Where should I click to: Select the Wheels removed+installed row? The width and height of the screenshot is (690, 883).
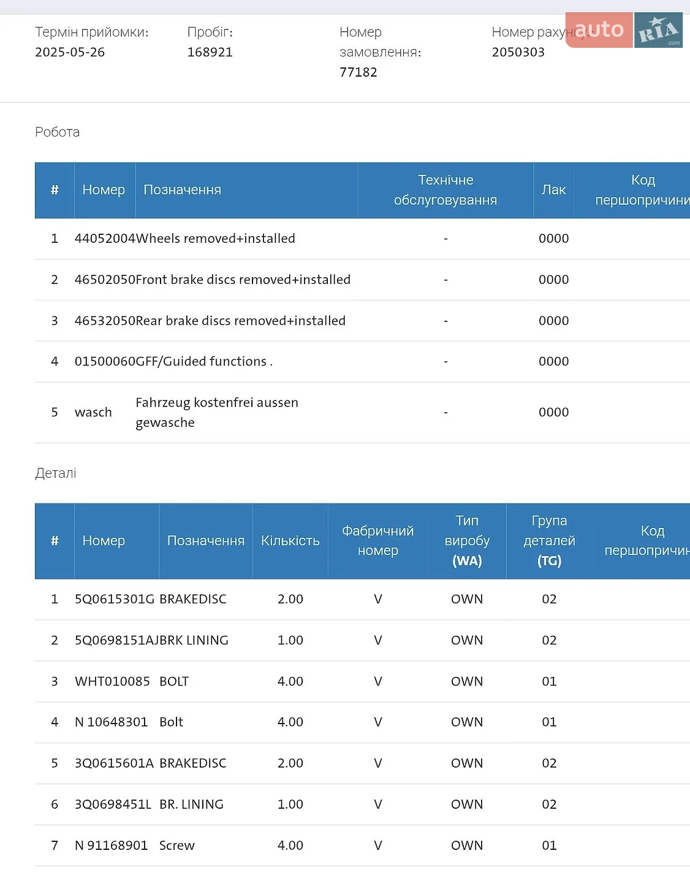coord(362,239)
